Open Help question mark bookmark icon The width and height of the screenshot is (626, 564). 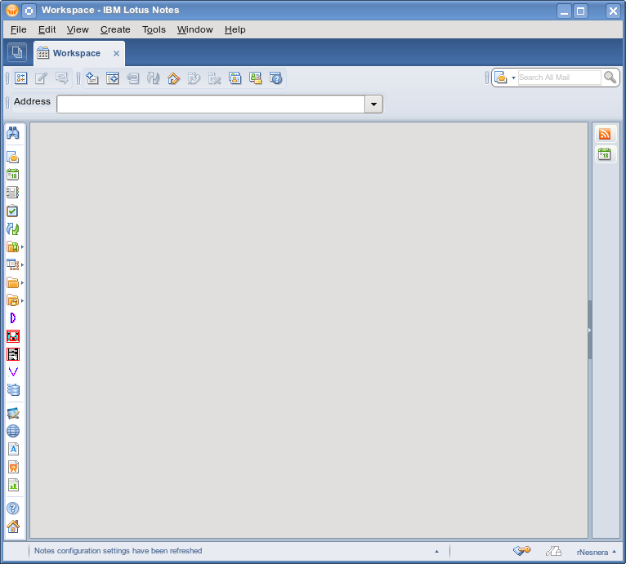(12, 508)
